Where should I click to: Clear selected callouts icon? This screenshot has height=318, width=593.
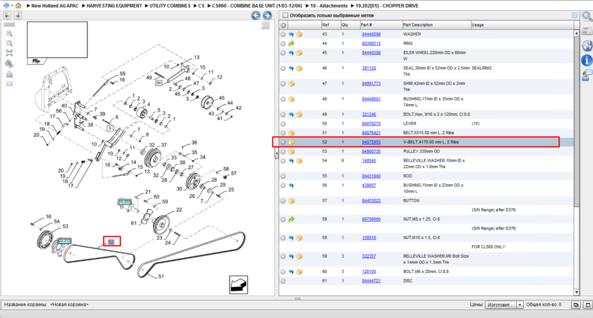9,64
